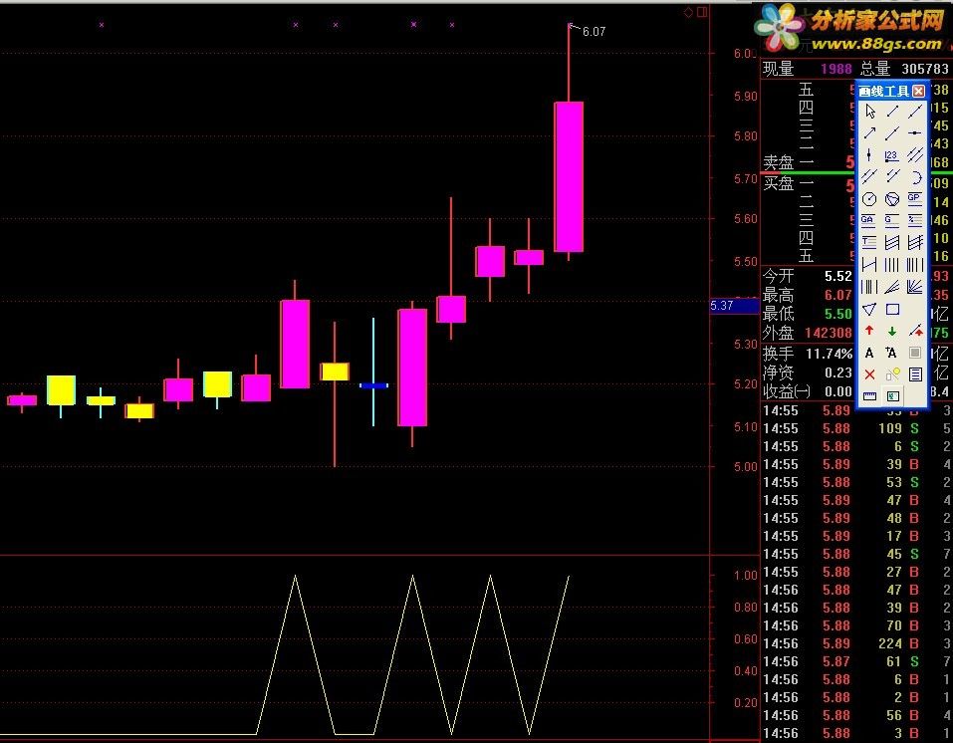Select the H-shaped range measure tool

[x=869, y=265]
